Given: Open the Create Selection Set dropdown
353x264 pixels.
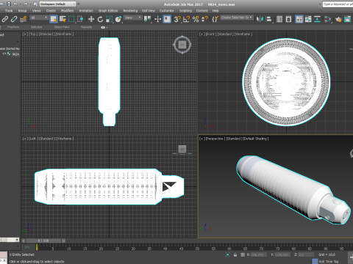Looking at the screenshot, I should click(x=236, y=18).
